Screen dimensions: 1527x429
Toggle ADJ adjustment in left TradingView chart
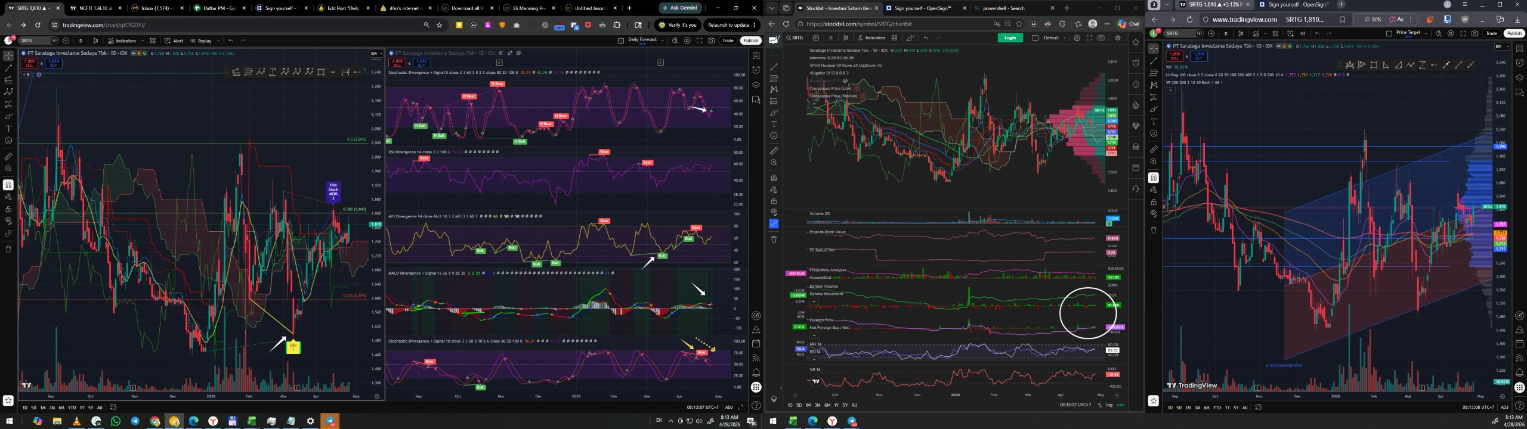tap(729, 408)
